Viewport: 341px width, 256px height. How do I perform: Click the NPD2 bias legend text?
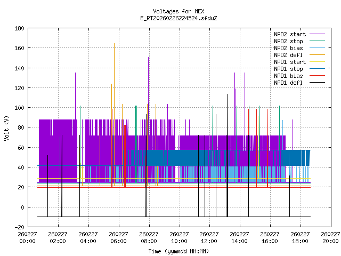tap(289, 48)
